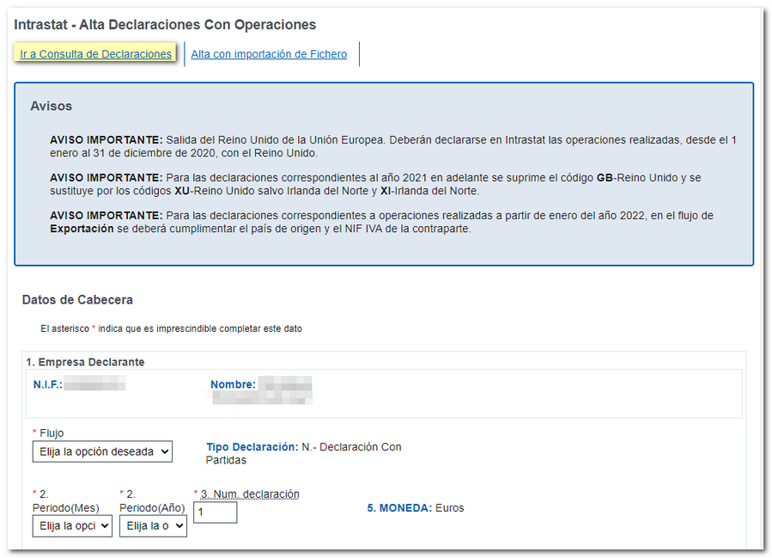Image resolution: width=772 pixels, height=558 pixels.
Task: Open the Periodo(Año) dropdown
Action: 153,525
